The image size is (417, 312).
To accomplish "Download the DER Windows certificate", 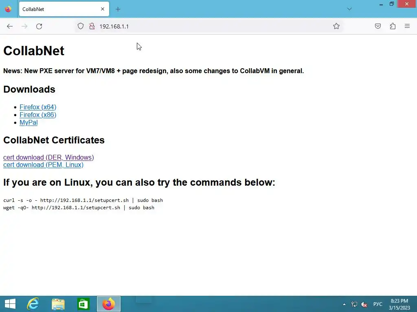I will (x=48, y=157).
